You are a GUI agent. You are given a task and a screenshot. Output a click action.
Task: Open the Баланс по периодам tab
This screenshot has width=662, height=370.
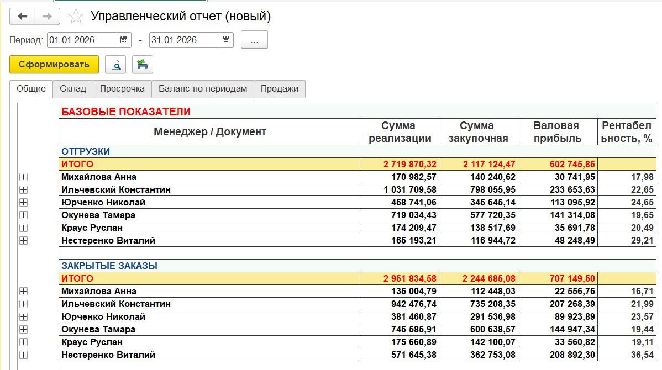(x=203, y=89)
